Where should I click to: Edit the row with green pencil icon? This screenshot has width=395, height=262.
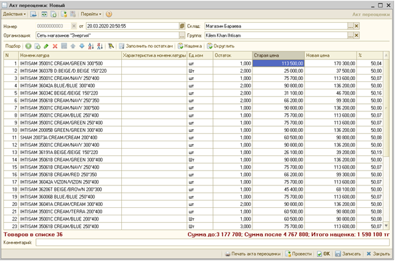click(x=46, y=46)
